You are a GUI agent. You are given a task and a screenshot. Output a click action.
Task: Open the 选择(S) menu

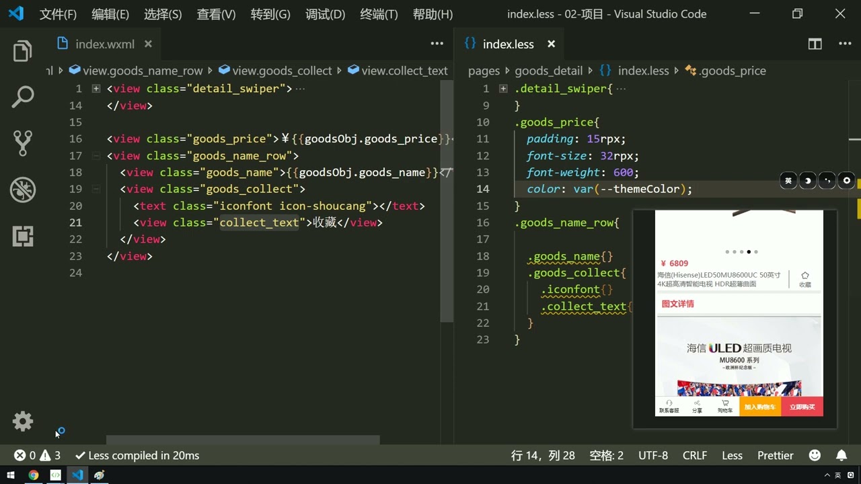(163, 14)
